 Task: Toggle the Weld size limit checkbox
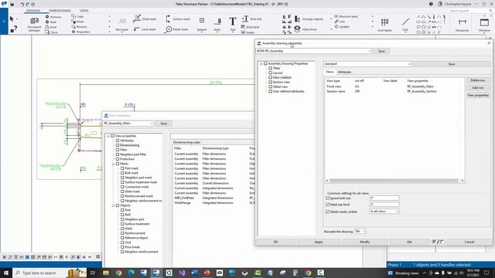coord(327,205)
